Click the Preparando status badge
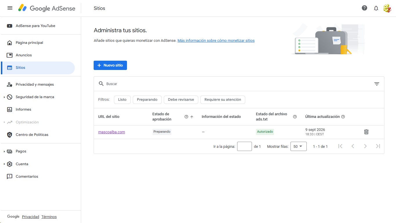The image size is (396, 223). coord(162,132)
